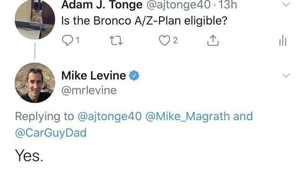
Task: Click Mike Levine's "Yes." reply text
Action: click(29, 155)
